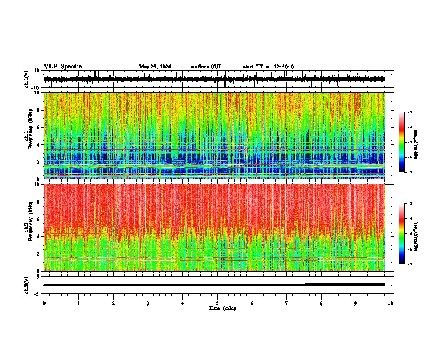440x340 pixels.
Task: Click the "-10" tick on ch.1(V) axis
Action: (x=36, y=88)
